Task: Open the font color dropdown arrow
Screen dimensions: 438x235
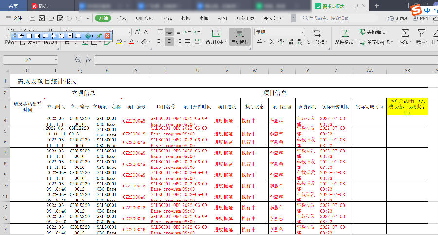Action: tap(137, 42)
